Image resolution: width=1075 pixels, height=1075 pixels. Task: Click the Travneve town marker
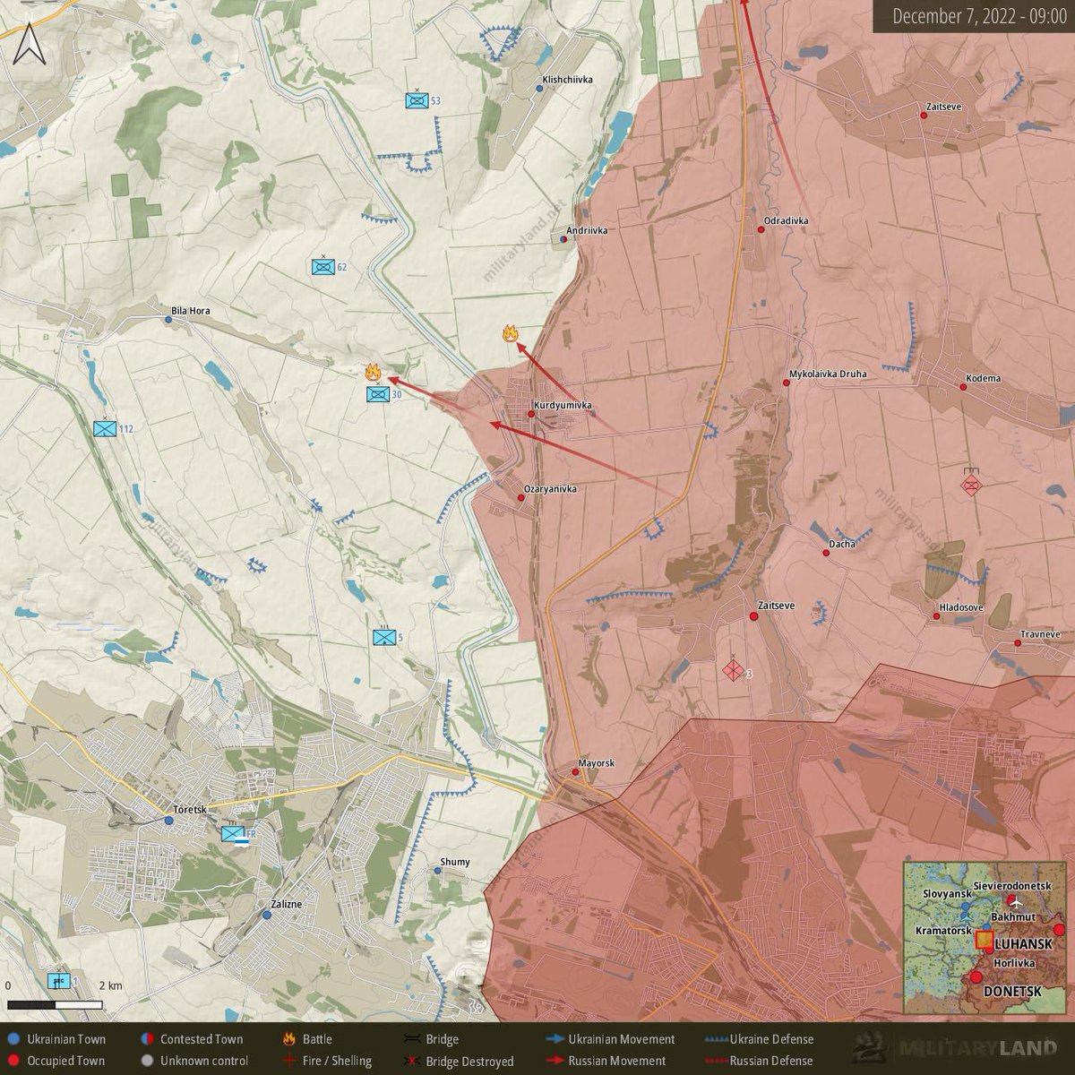coord(1019,642)
